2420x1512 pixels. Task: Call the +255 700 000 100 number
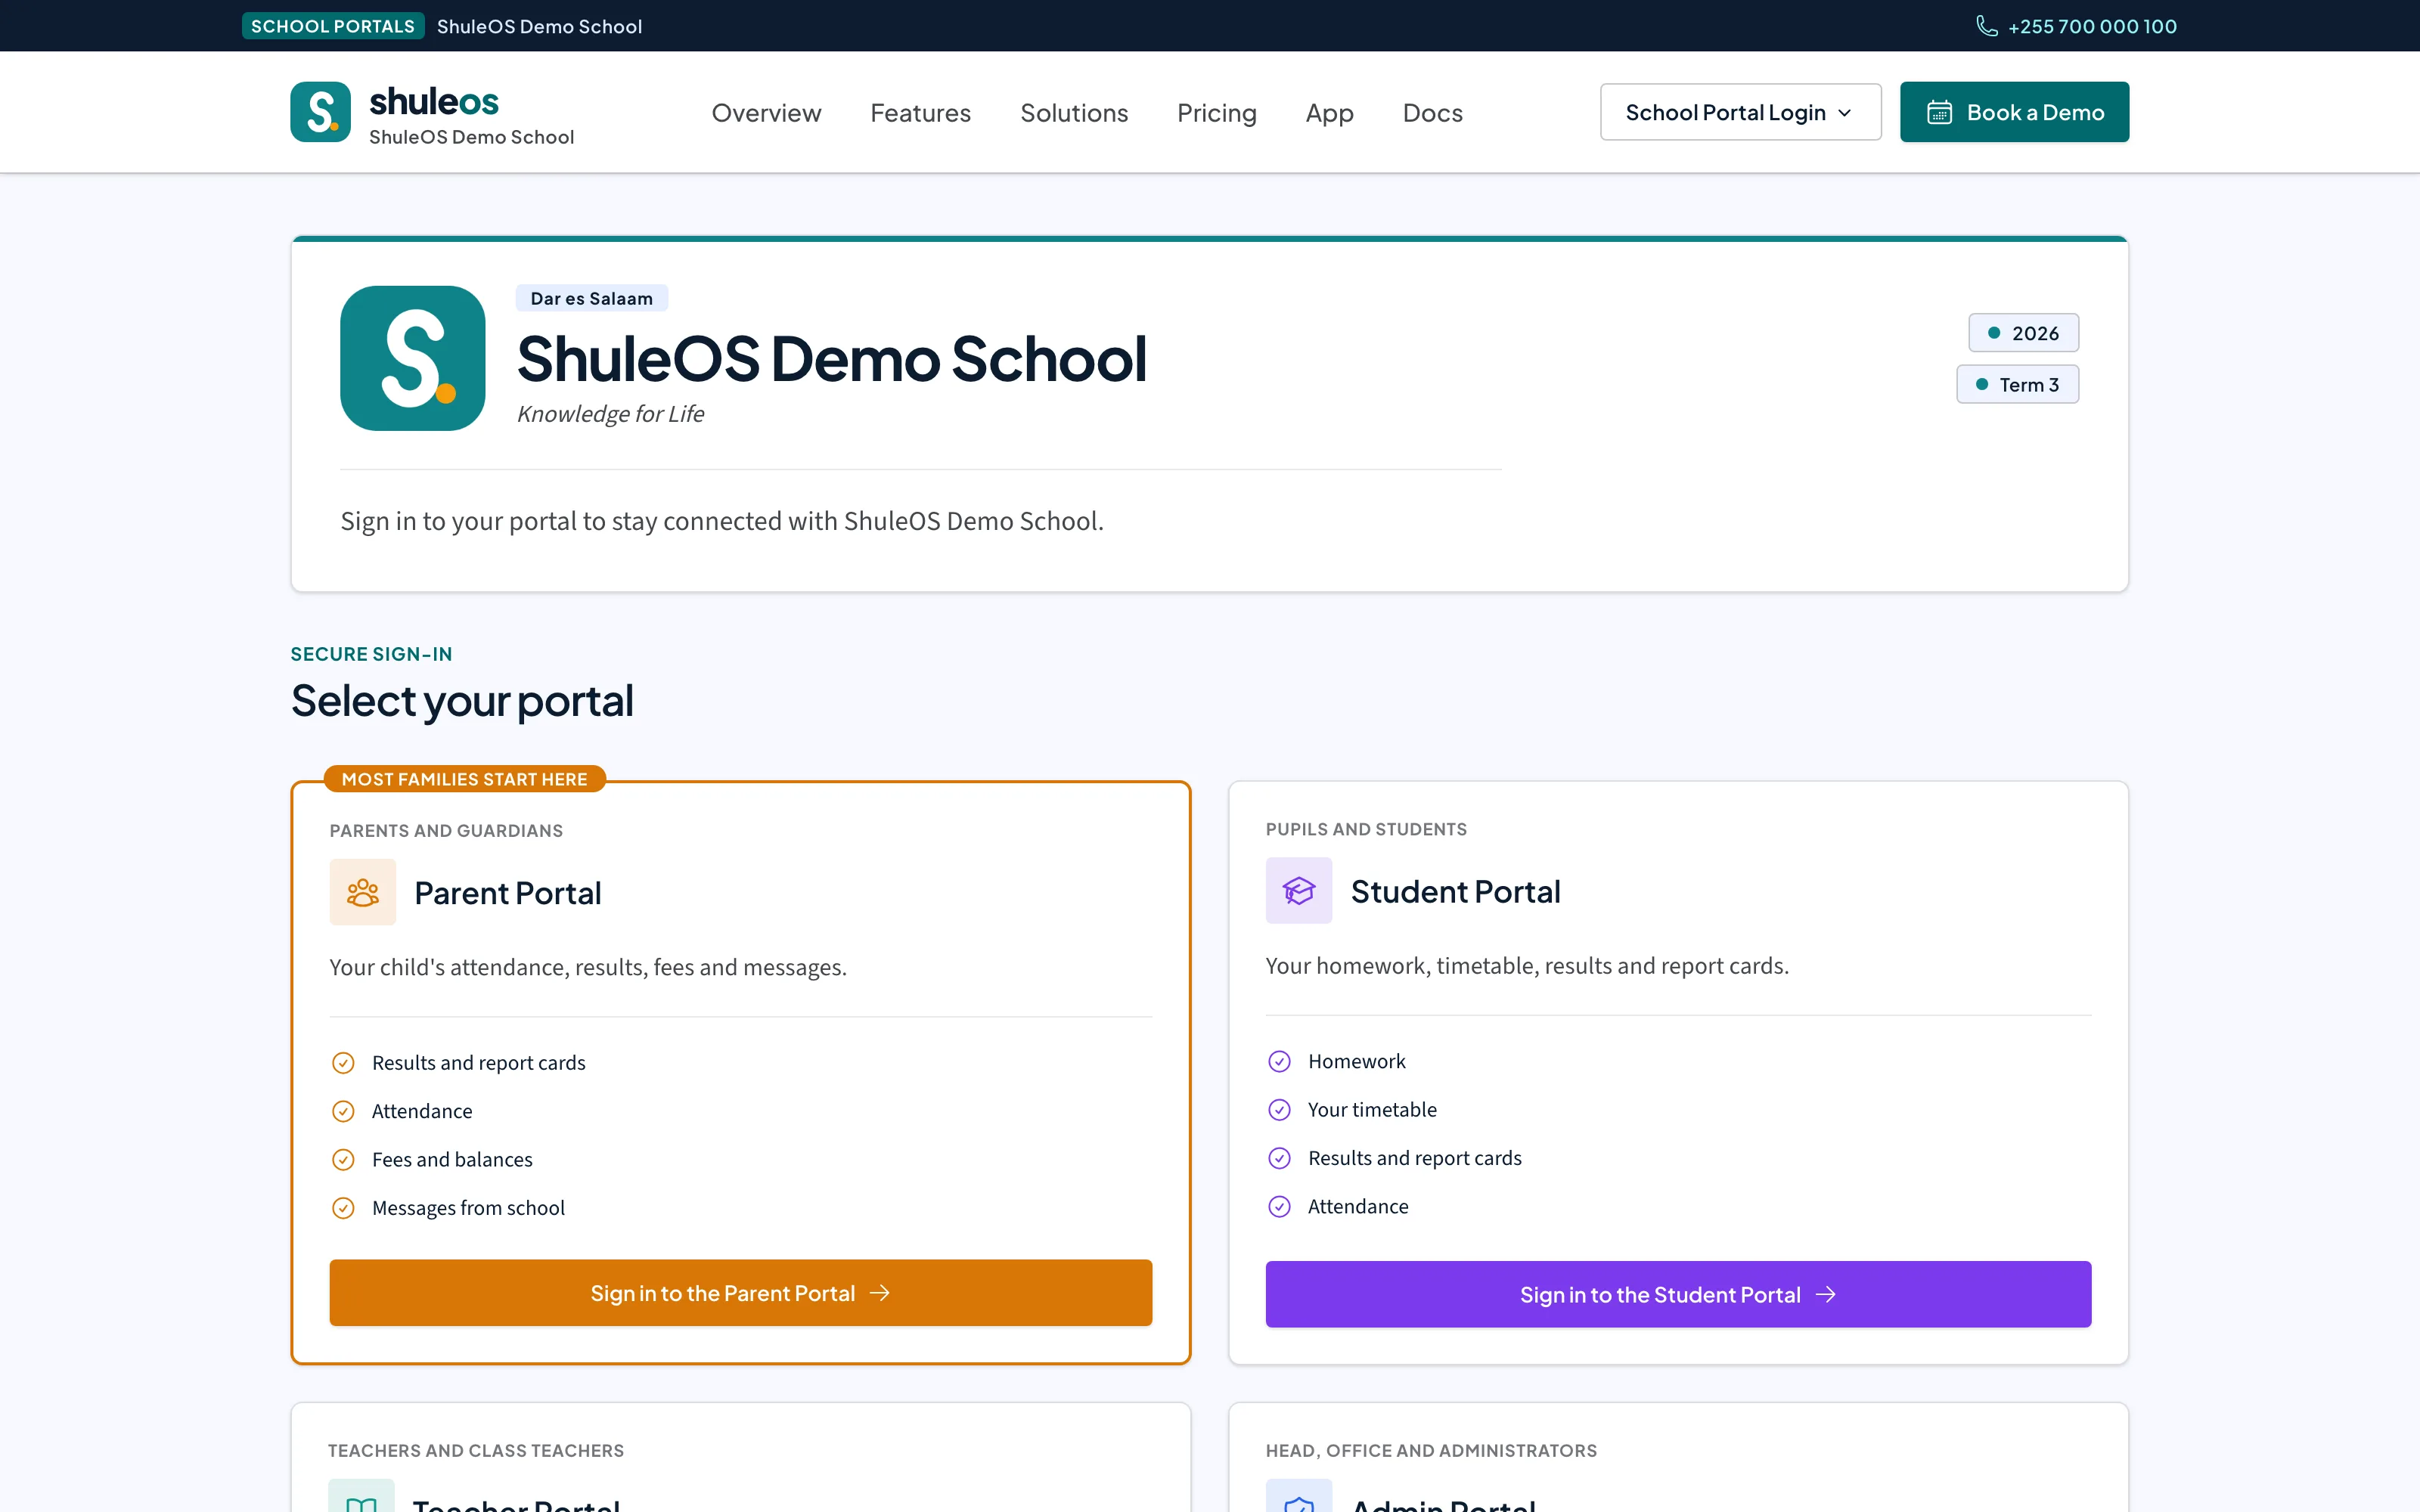click(2092, 26)
